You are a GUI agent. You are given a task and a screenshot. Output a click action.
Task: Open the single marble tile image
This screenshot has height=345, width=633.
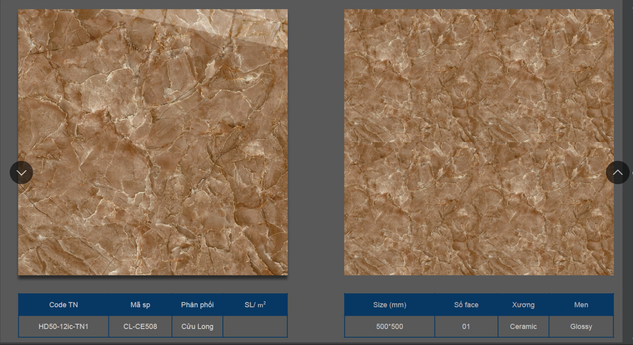(153, 142)
